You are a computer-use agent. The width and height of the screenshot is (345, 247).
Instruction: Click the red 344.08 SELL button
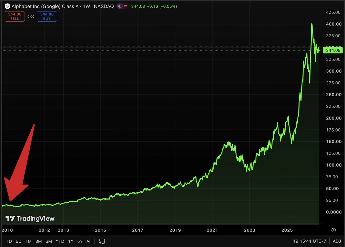(x=15, y=16)
